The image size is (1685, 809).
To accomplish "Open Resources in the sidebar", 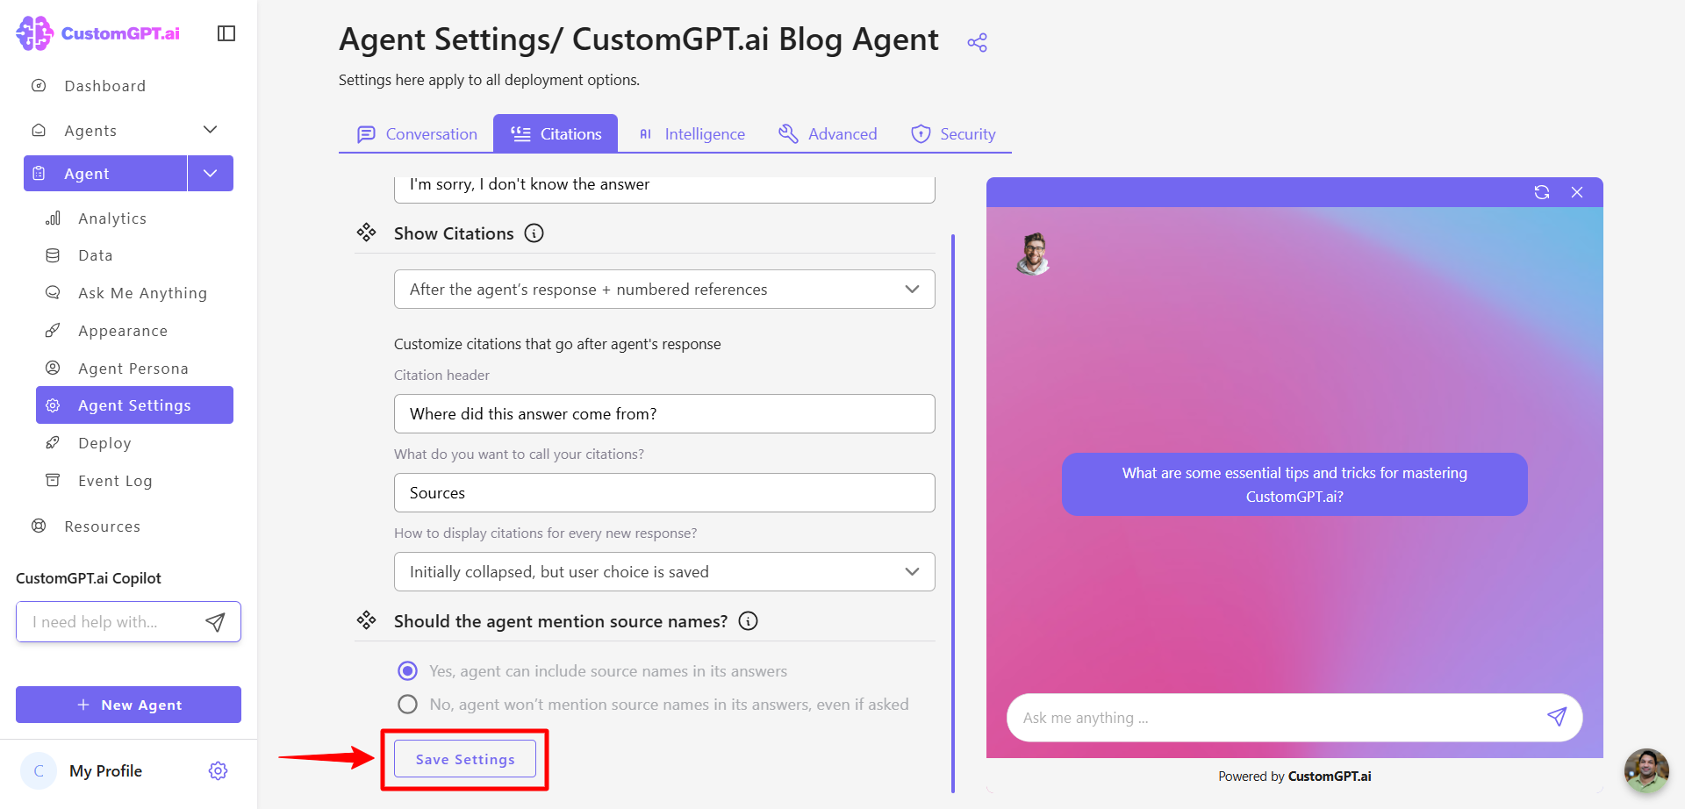I will (102, 526).
